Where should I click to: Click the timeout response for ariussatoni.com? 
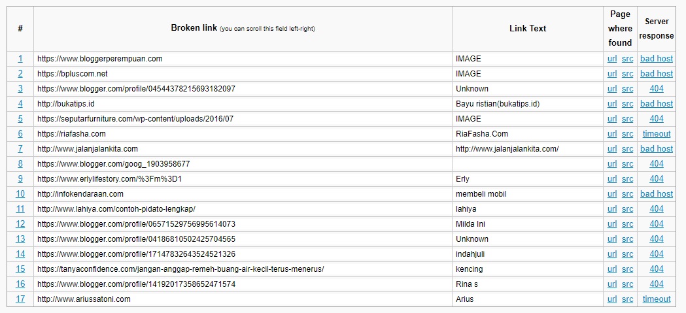[657, 299]
